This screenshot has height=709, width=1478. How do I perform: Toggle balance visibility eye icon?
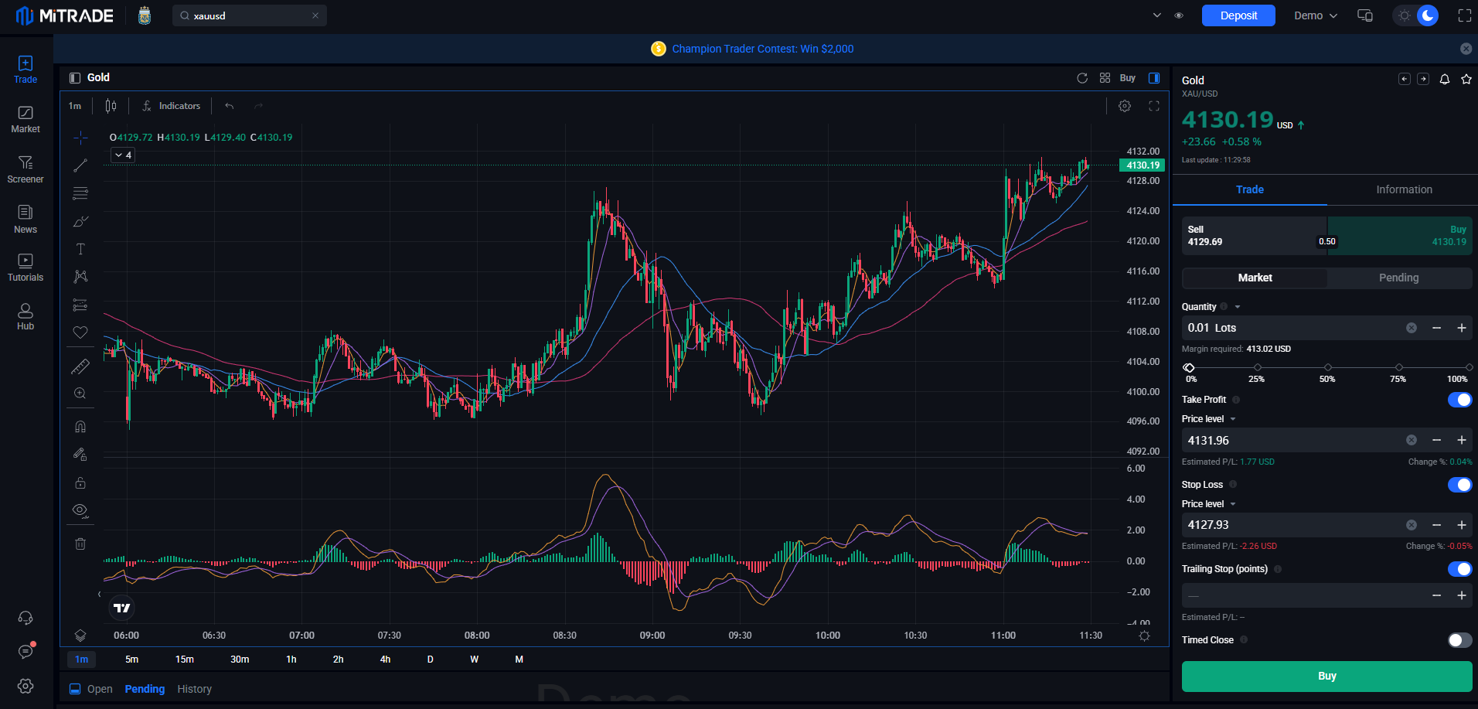click(x=1179, y=15)
